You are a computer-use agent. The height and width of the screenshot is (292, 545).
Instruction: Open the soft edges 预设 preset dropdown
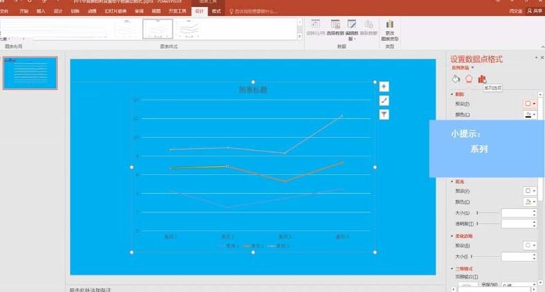tap(530, 246)
